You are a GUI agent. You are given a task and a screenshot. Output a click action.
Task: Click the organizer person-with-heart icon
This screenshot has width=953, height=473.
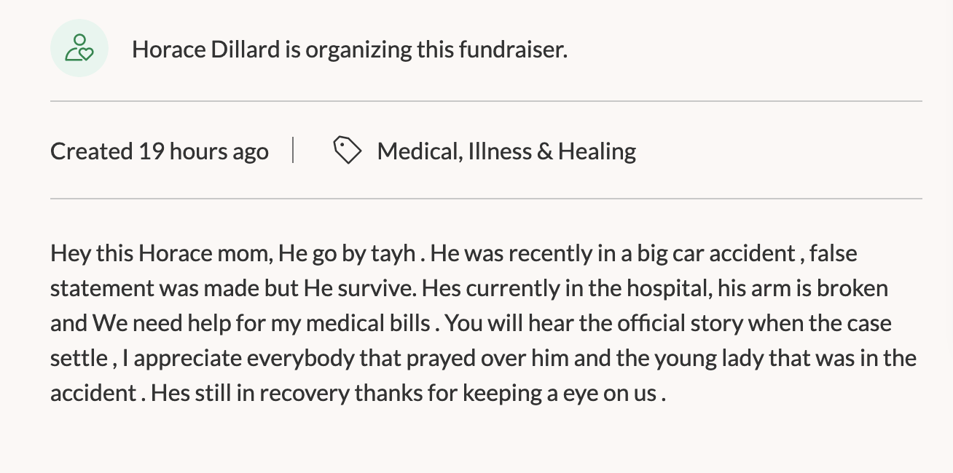pos(79,48)
